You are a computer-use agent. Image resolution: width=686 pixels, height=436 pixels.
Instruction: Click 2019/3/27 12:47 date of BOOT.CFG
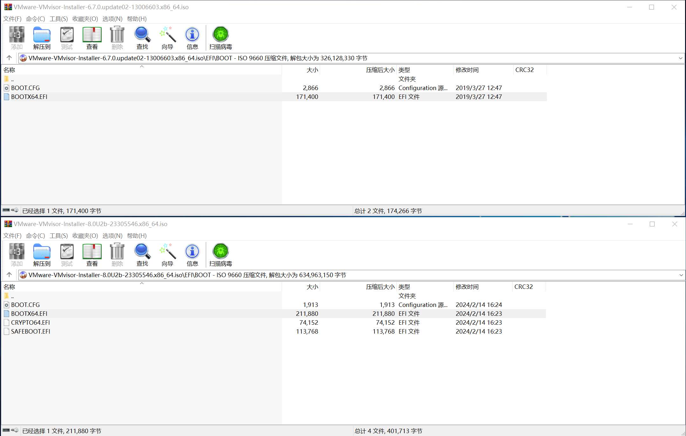coord(479,88)
